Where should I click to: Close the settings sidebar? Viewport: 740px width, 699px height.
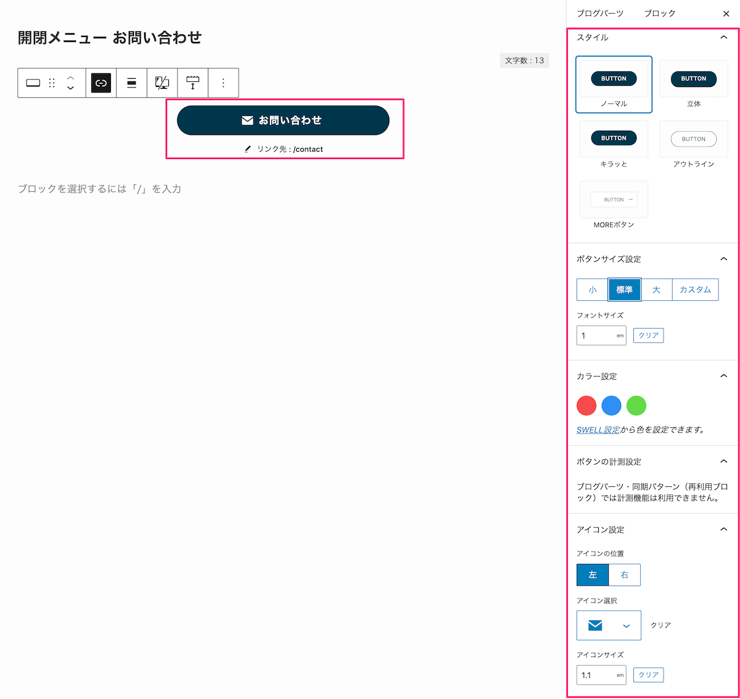point(726,14)
